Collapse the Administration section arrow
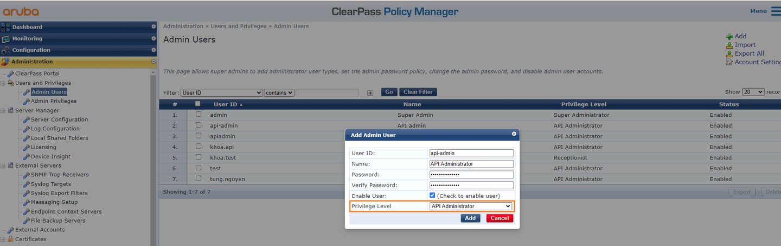Image resolution: width=781 pixels, height=246 pixels. pyautogui.click(x=153, y=62)
